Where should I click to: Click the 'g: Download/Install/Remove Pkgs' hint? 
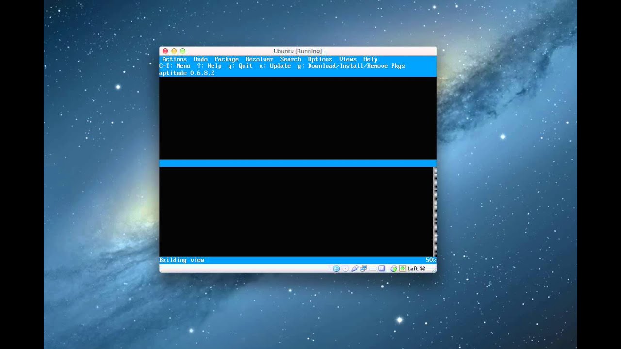[351, 66]
